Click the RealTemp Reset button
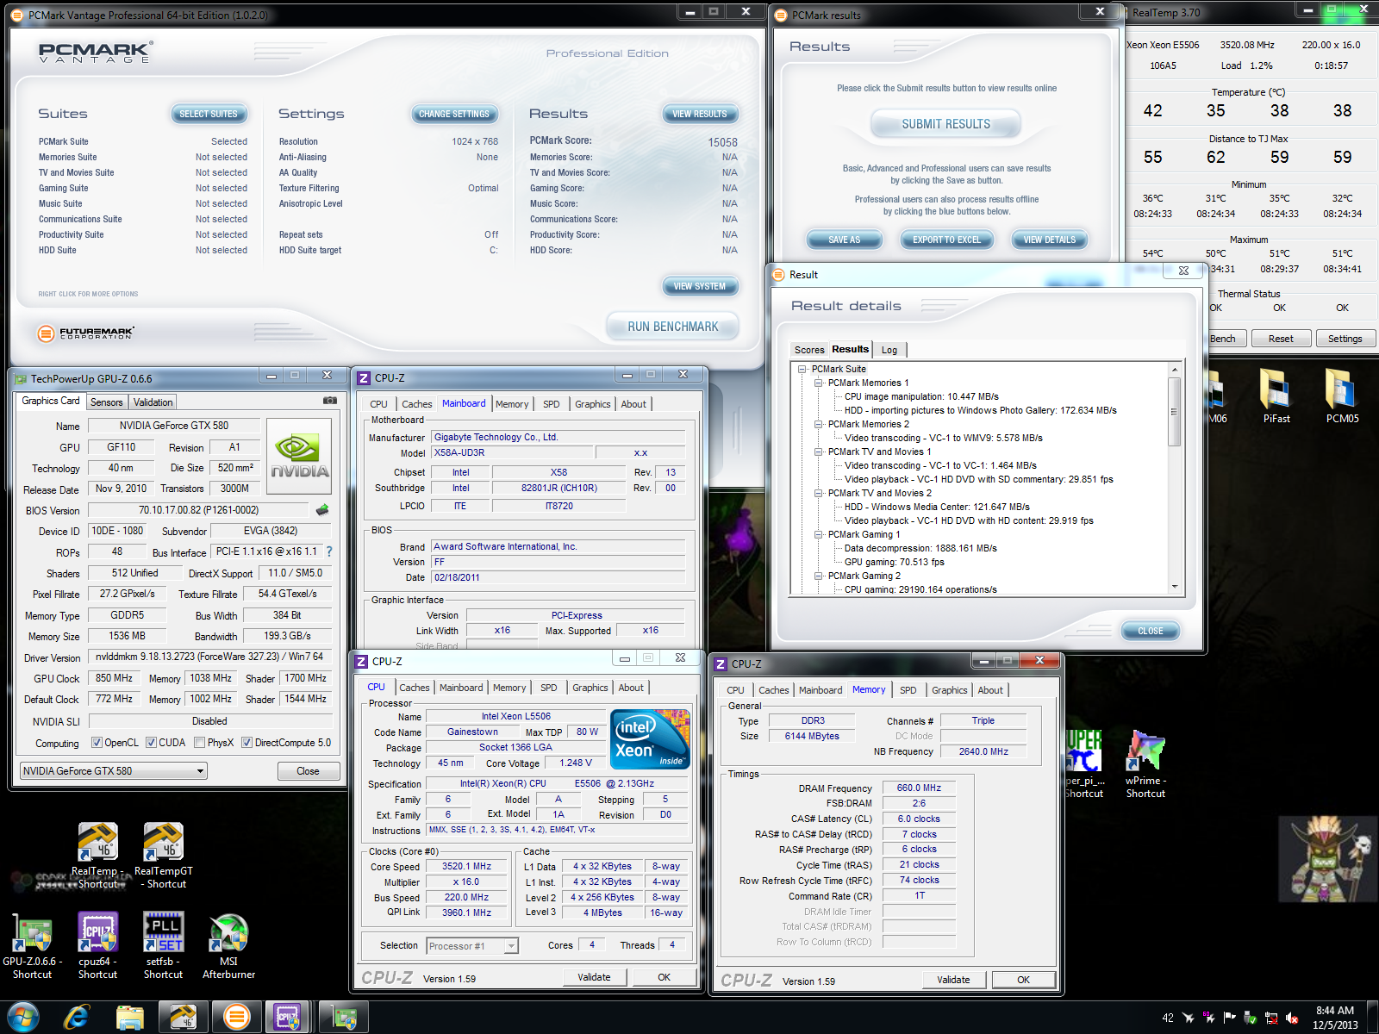 click(x=1281, y=339)
